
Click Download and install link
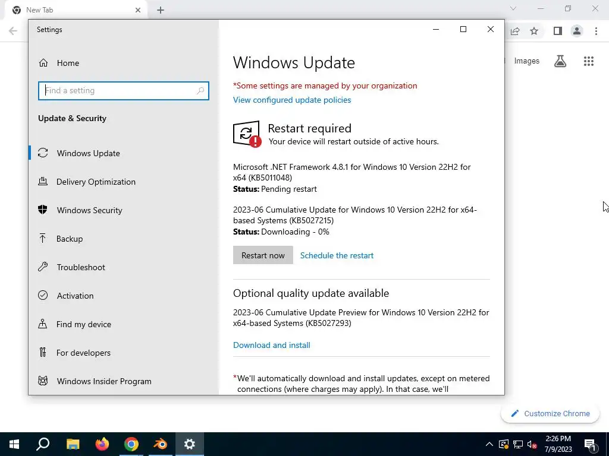point(271,345)
